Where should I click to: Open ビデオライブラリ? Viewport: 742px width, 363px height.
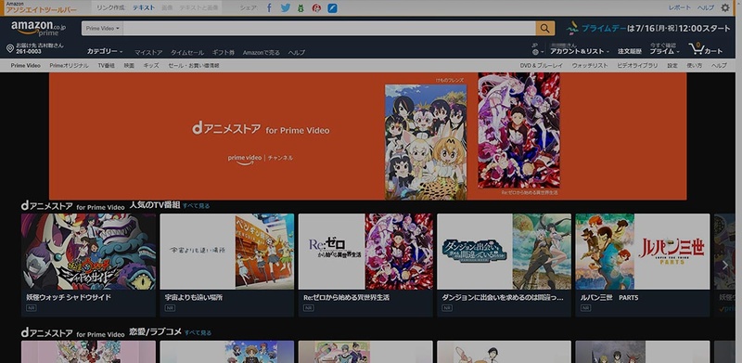pos(637,65)
